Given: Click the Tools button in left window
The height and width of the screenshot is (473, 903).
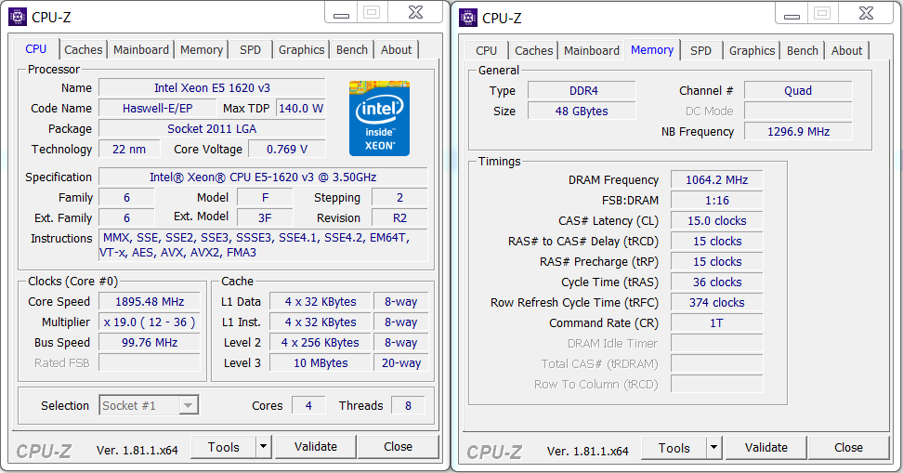Looking at the screenshot, I should point(224,446).
